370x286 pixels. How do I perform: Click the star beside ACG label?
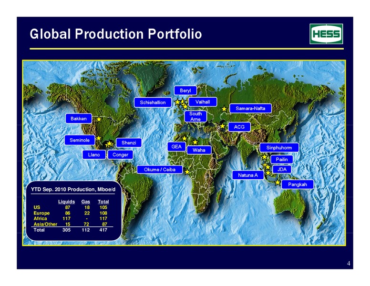[x=222, y=126]
